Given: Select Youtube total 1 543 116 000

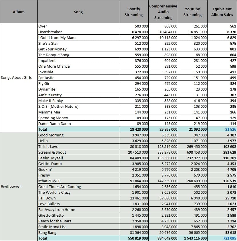Looking at the screenshot, I should pos(192,238).
